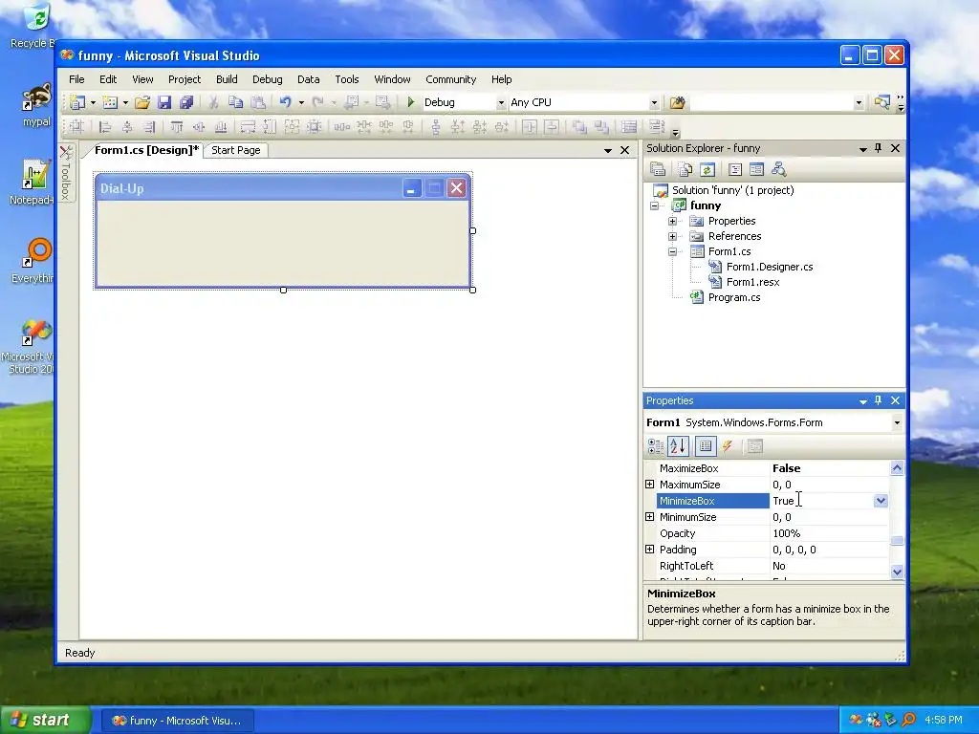Click funny - Microsoft Visual Studio taskbar button

coord(177,721)
